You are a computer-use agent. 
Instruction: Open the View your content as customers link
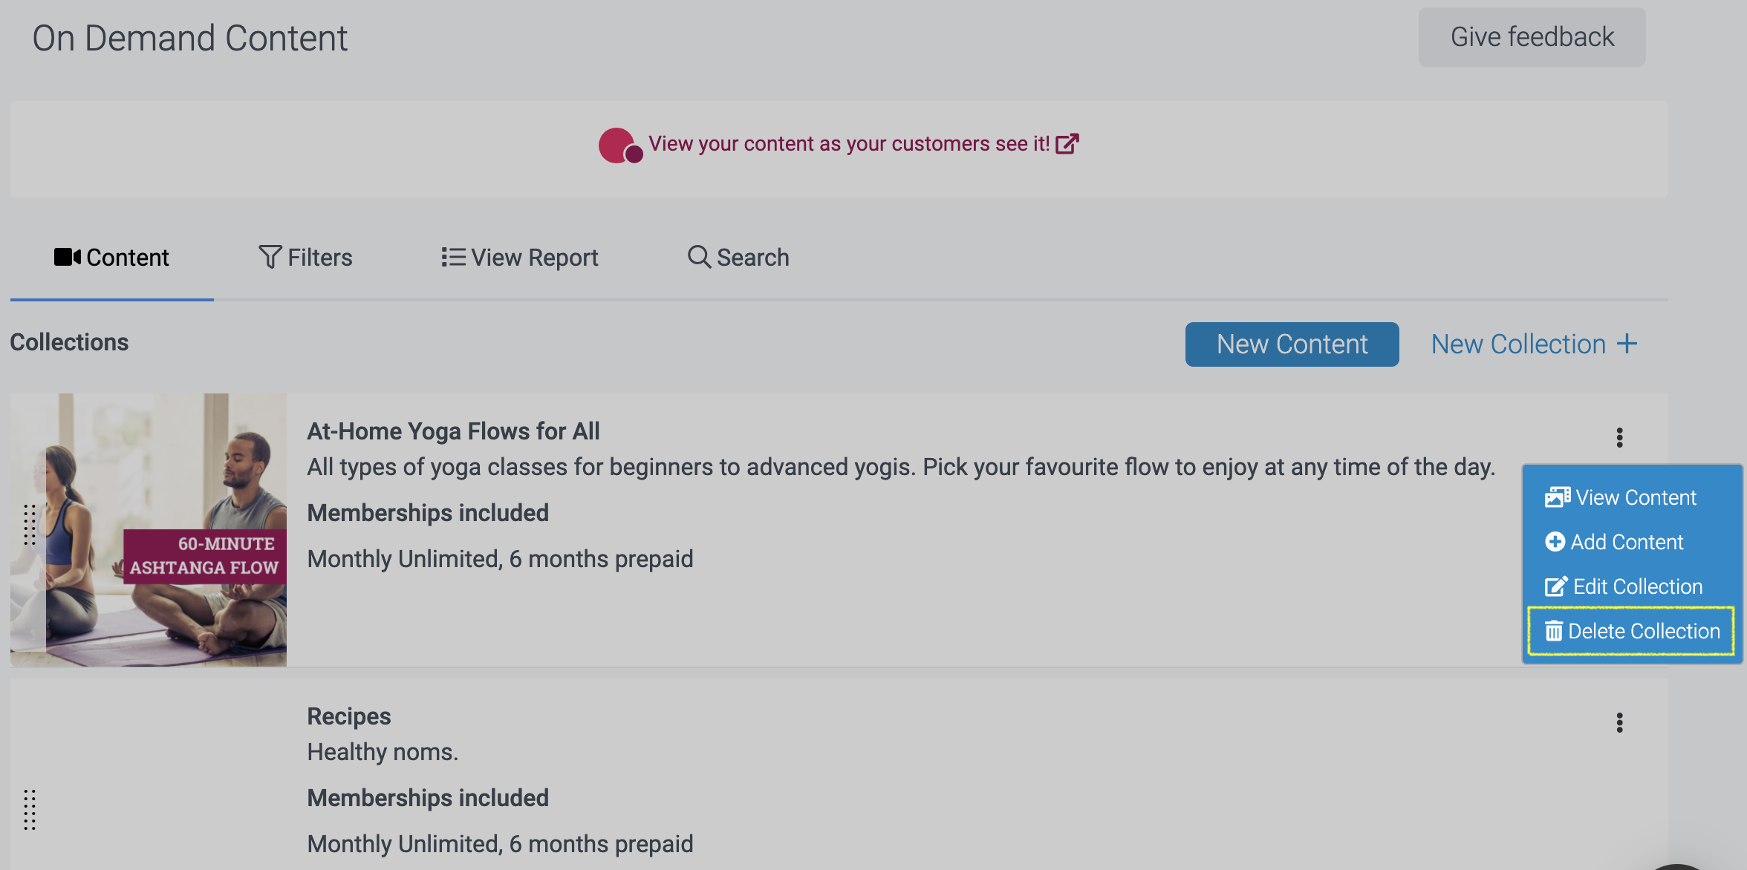pyautogui.click(x=848, y=144)
